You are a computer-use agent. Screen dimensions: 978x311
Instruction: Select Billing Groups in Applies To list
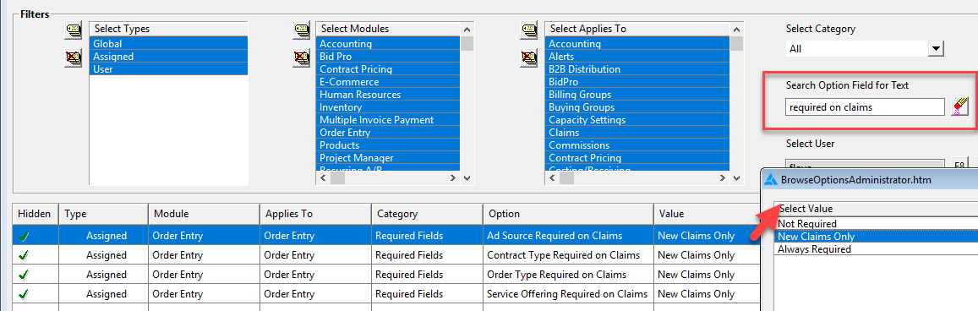pyautogui.click(x=637, y=94)
